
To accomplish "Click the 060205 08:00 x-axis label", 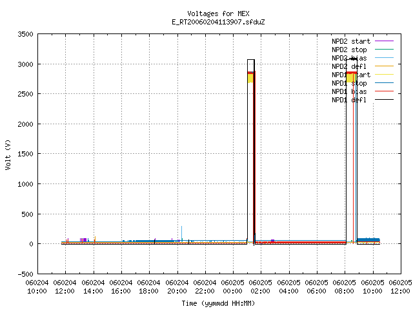I will pos(345,287).
